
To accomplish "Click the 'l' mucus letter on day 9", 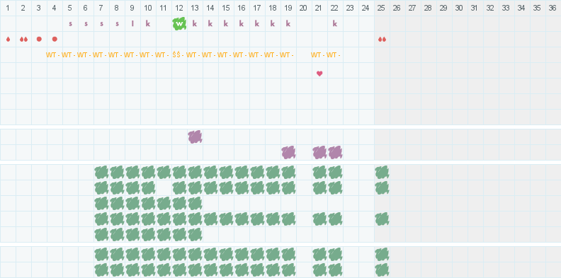I will click(x=132, y=23).
